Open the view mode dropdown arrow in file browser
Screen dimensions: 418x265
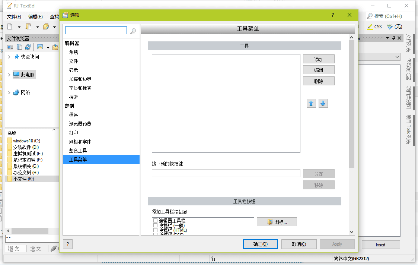(48, 47)
